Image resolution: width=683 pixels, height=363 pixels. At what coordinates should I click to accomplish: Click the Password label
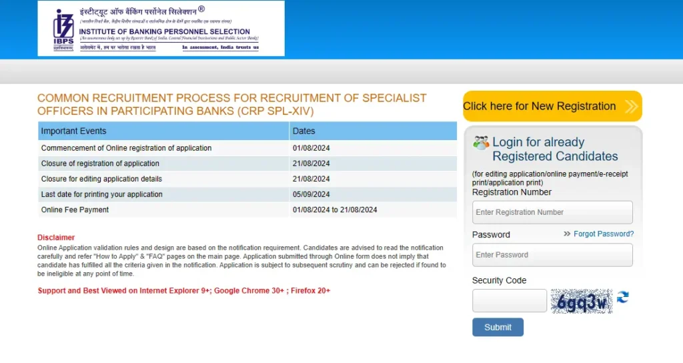(x=491, y=235)
